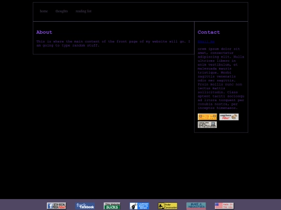Screen dimensions: 281x210
Task: Click the Email me link under Contact
Action: tap(206, 41)
